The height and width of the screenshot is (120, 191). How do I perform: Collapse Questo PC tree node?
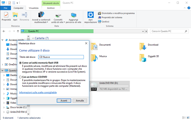[3, 70]
